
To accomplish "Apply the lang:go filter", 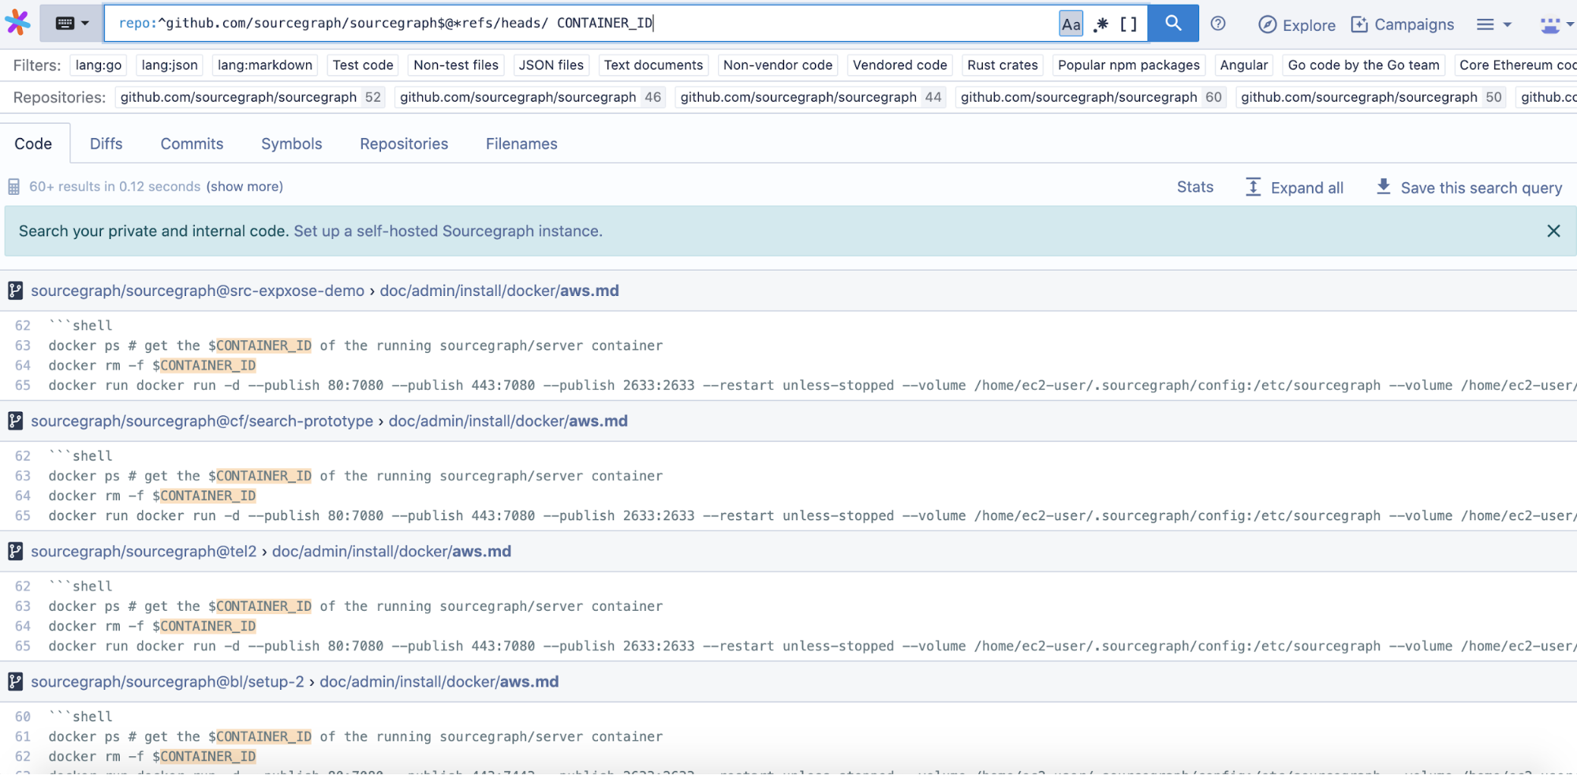I will (99, 66).
